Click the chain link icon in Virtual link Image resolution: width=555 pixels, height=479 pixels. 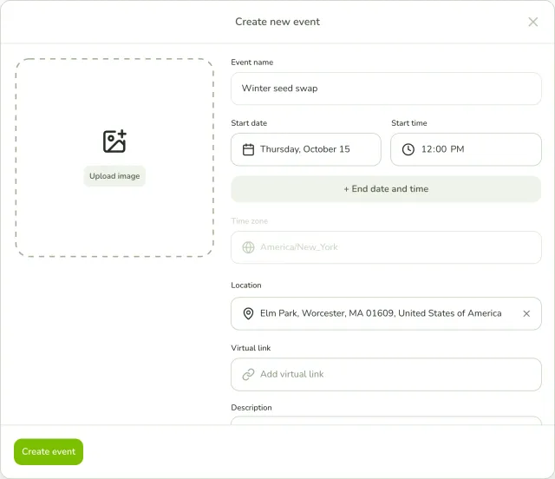(x=248, y=375)
